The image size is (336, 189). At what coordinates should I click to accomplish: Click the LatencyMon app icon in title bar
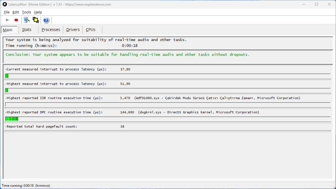(x=4, y=4)
